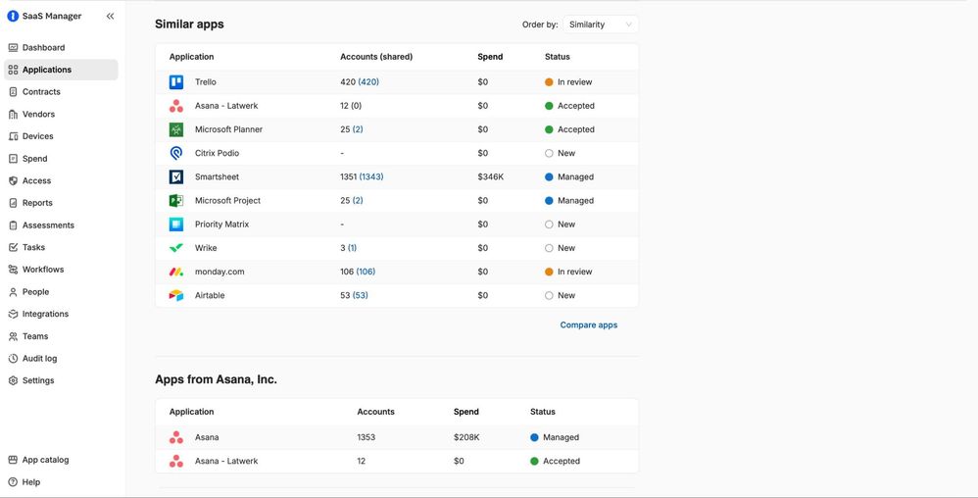Select the Asana row under Apps from Asana, Inc.

click(x=207, y=437)
